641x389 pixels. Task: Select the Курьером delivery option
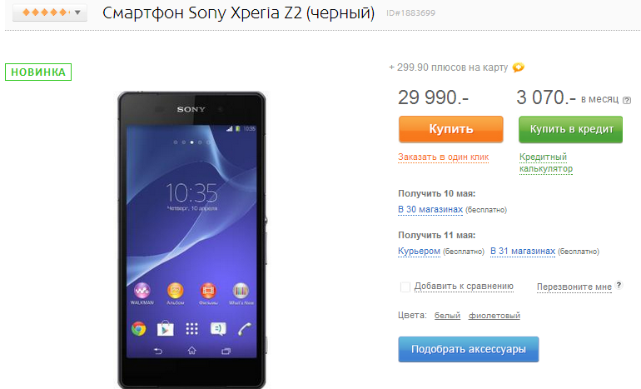419,252
